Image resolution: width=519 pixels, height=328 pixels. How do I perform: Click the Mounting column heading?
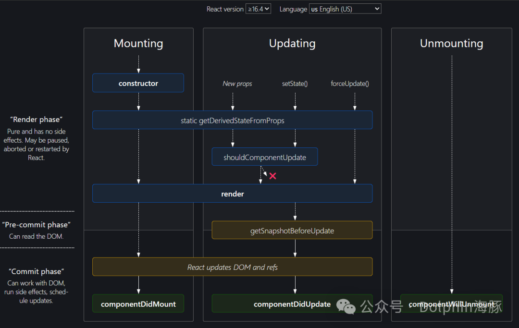pyautogui.click(x=138, y=43)
